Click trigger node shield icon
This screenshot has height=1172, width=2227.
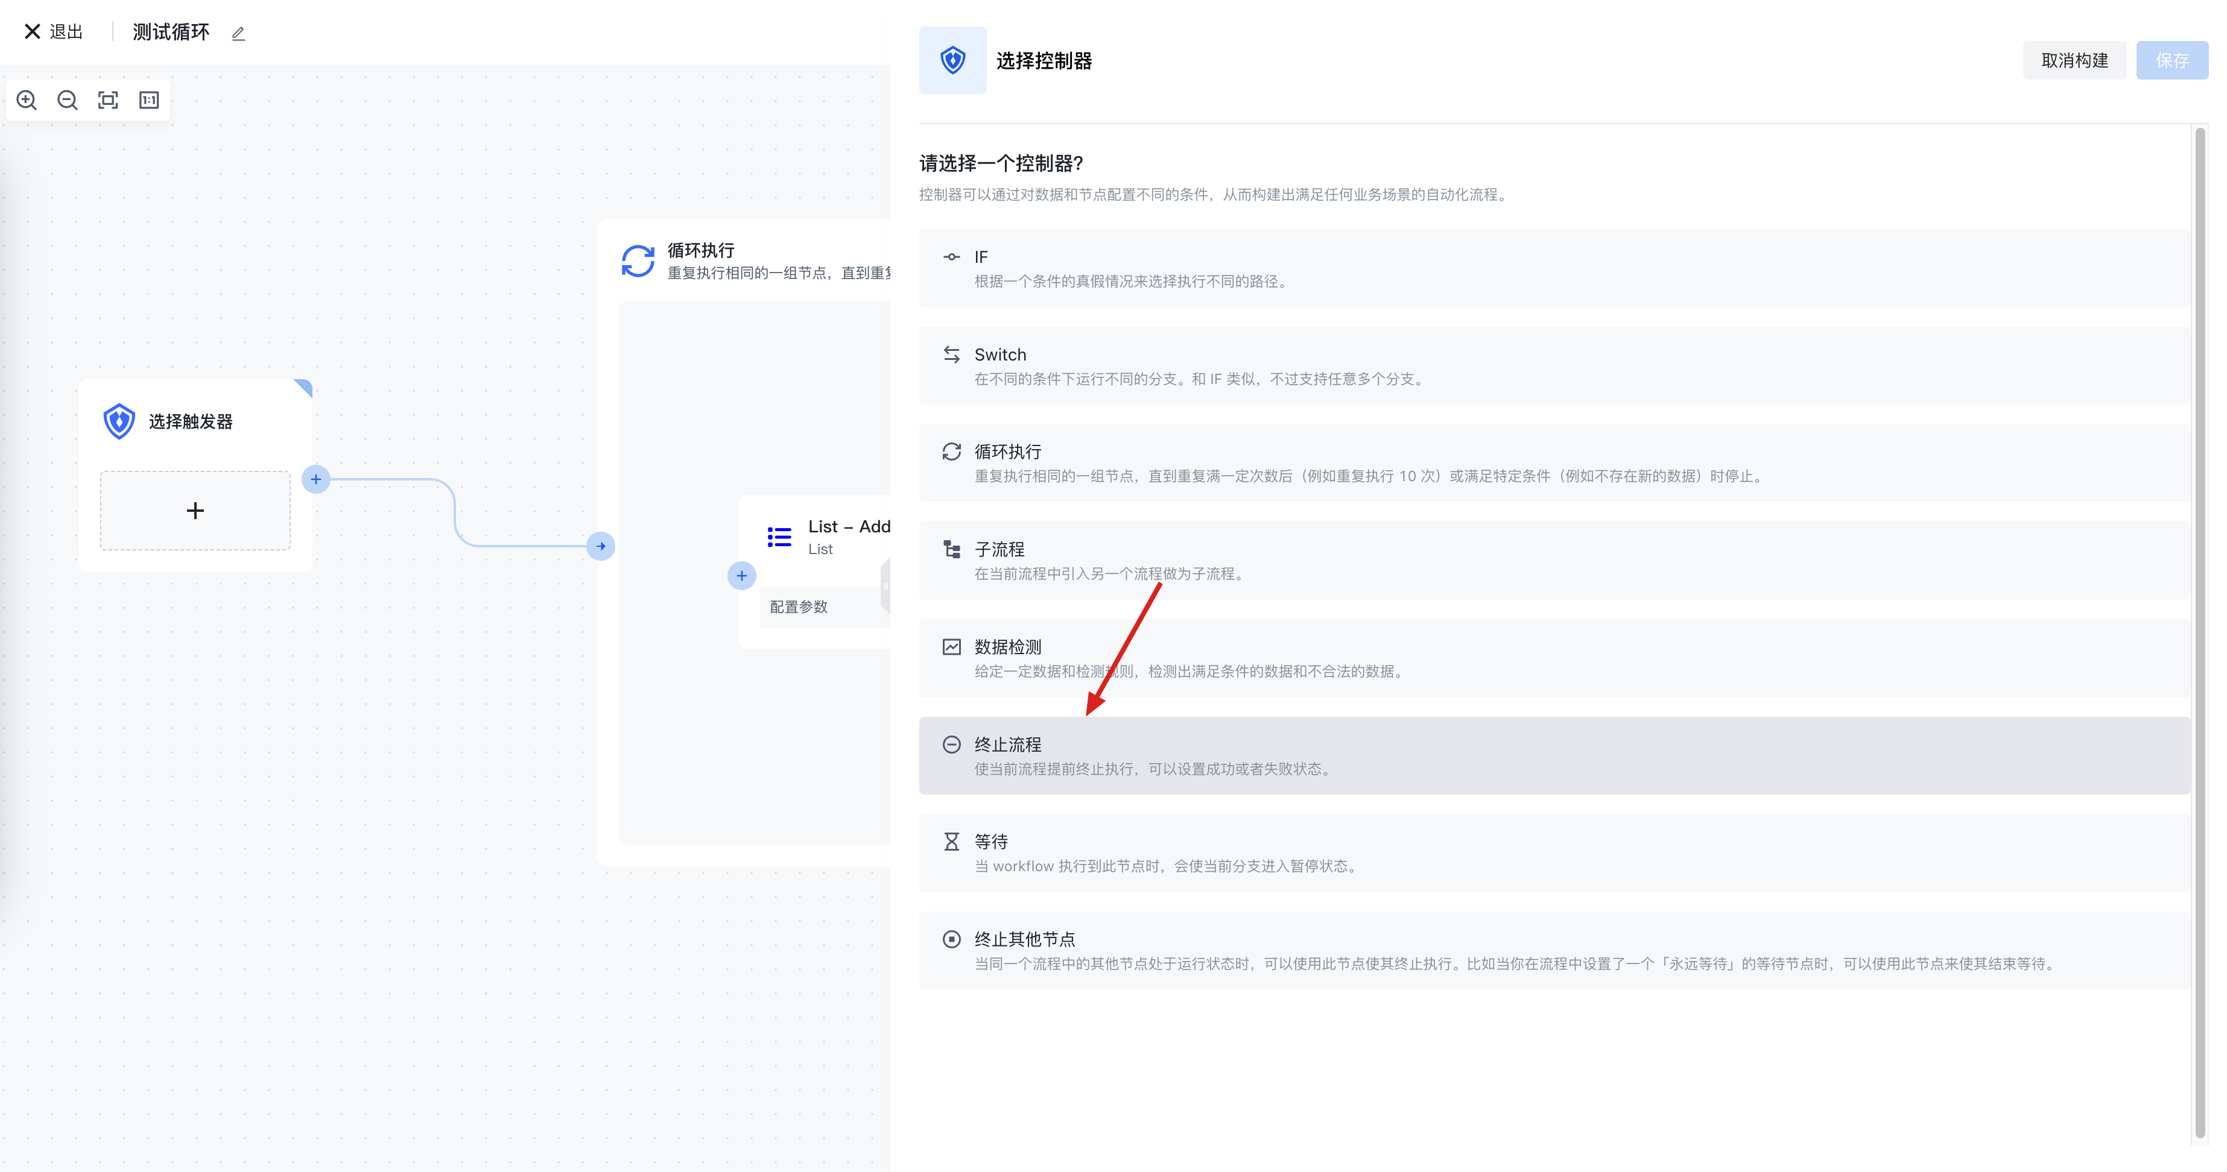119,422
